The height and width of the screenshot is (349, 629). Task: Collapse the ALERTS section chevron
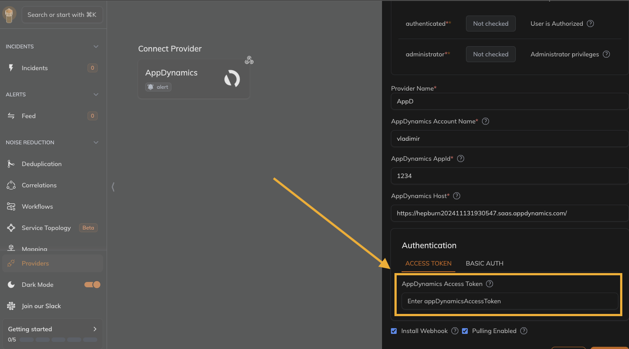[x=96, y=95]
